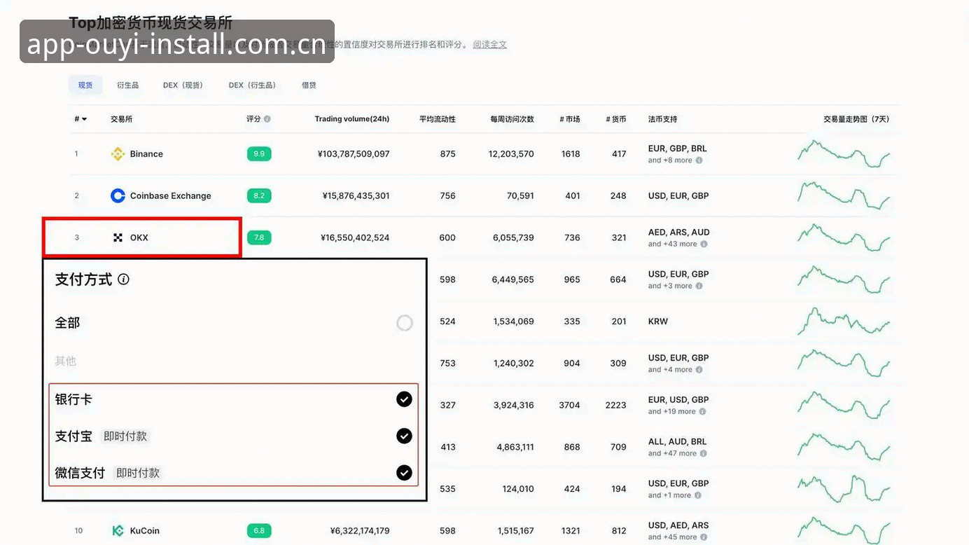Click the info icon next to 支付方式

[124, 279]
